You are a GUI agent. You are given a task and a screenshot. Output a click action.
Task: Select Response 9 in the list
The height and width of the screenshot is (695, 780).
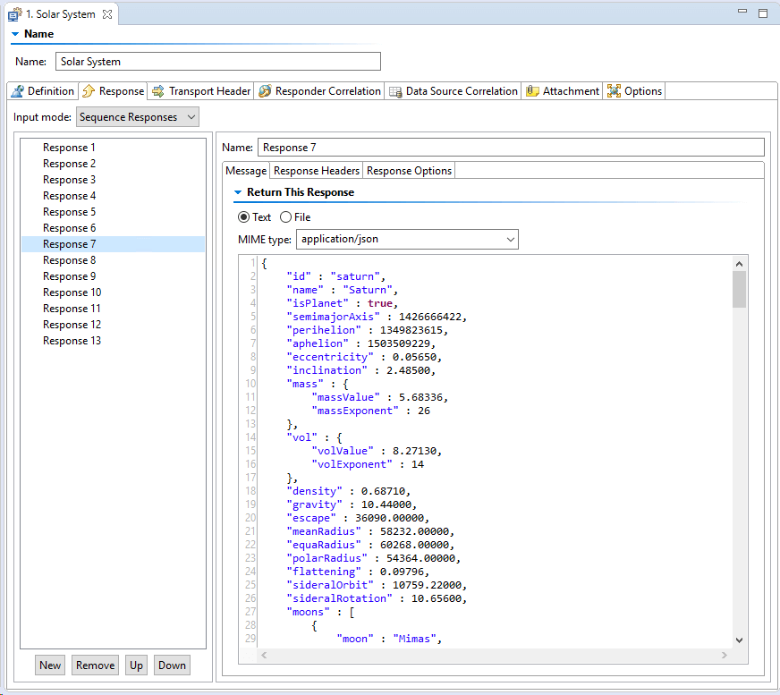pyautogui.click(x=113, y=276)
